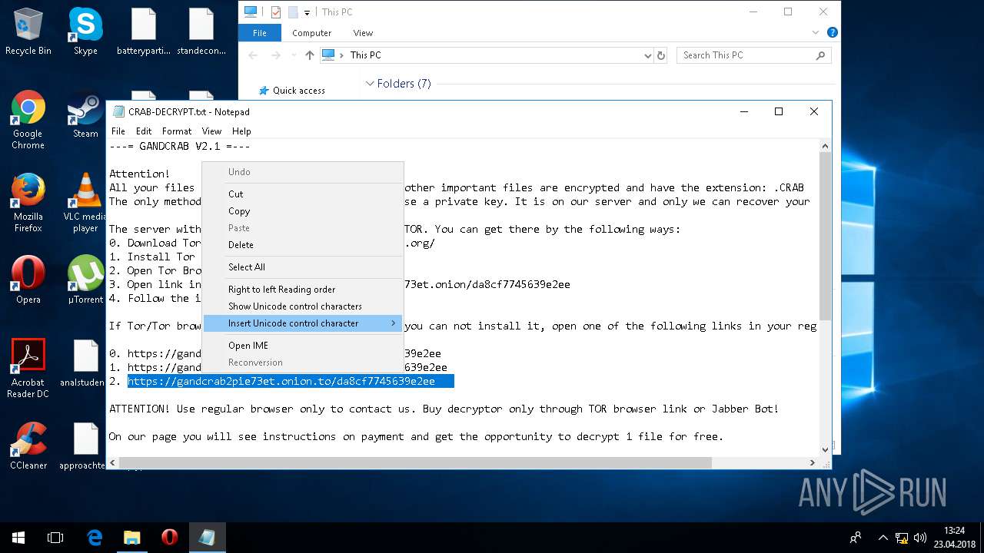
Task: Select the approachte file on desktop
Action: point(83,446)
